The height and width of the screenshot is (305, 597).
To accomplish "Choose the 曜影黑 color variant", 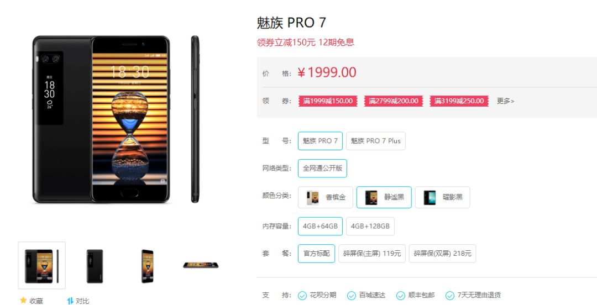I will (442, 197).
